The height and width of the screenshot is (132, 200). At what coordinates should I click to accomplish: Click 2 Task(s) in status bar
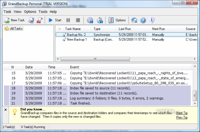(9, 127)
